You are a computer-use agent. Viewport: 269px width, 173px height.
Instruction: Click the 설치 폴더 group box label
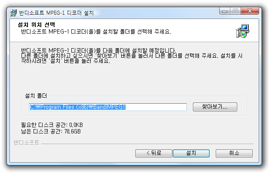[36, 96]
